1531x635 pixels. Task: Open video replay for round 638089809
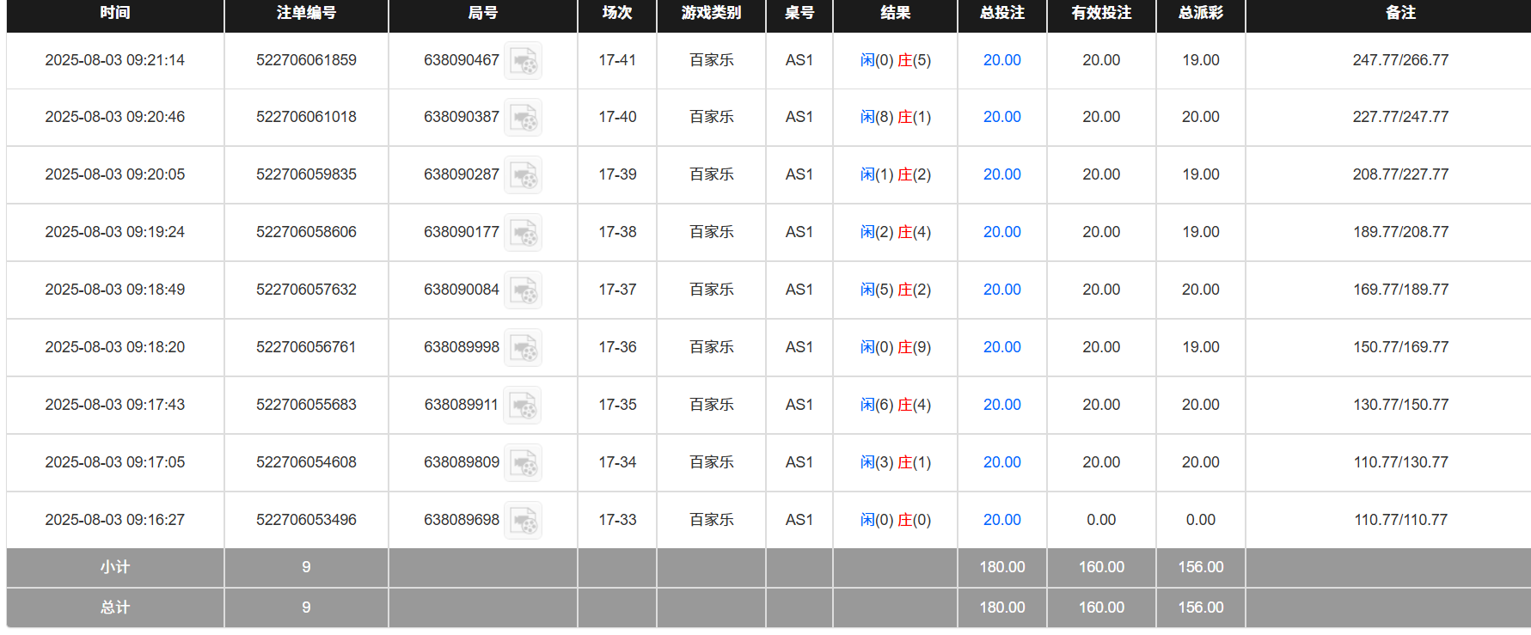523,463
